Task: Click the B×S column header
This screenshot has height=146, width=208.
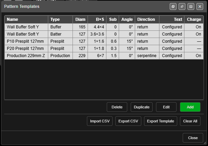Action: click(97, 19)
